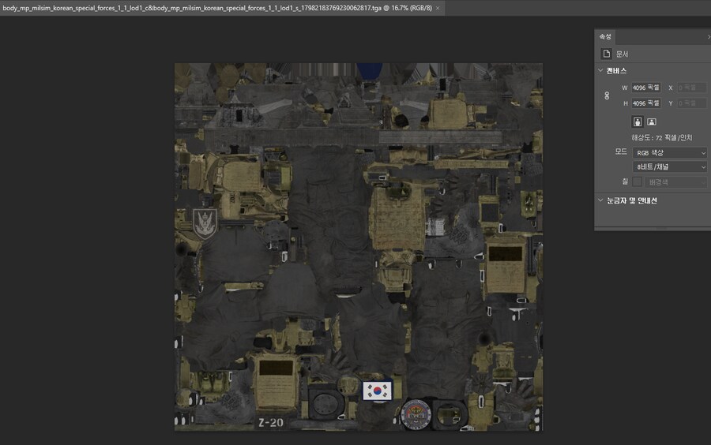711x445 pixels.
Task: Click the 문서 document icon
Action: point(606,54)
